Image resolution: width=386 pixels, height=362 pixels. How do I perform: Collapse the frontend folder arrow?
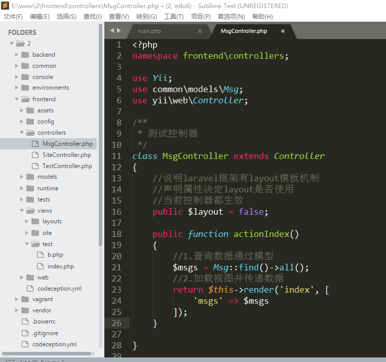[x=17, y=99]
